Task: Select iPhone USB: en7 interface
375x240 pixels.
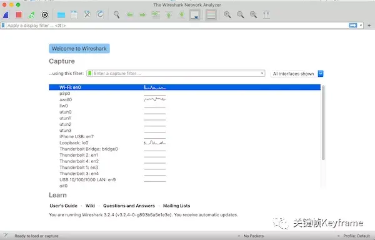Action: pyautogui.click(x=184, y=137)
